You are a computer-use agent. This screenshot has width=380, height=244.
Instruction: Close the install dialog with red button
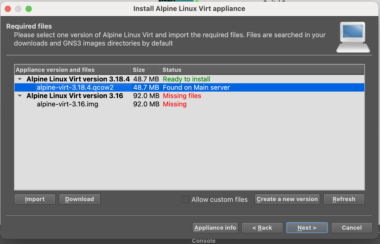[8, 9]
